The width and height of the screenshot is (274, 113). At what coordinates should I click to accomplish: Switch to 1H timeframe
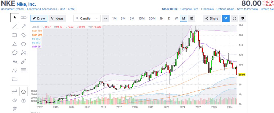[x=161, y=18]
